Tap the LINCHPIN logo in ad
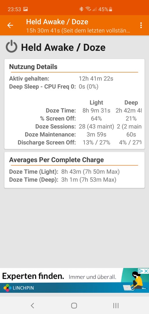Image resolution: width=149 pixels, height=314 pixels. pos(19,288)
